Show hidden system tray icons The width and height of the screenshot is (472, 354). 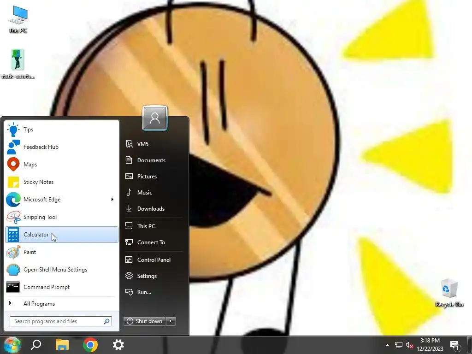[387, 345]
